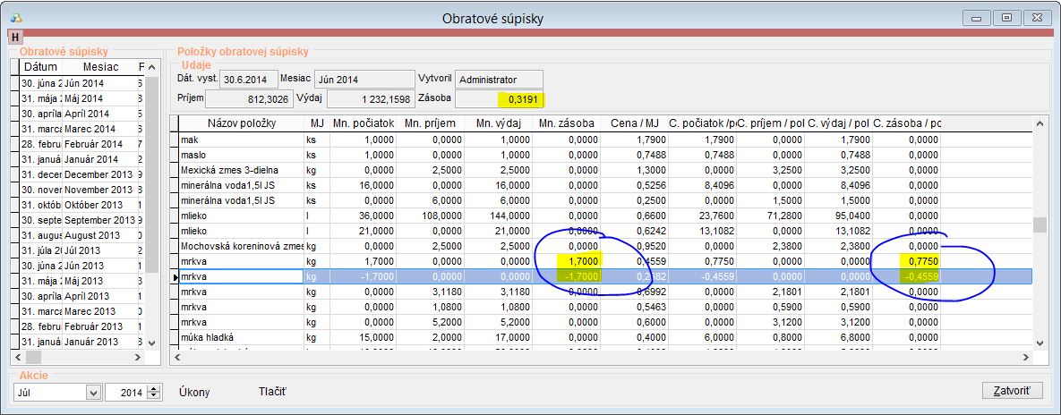Click the Mn. zásoba column header
The width and height of the screenshot is (1061, 415).
(568, 123)
